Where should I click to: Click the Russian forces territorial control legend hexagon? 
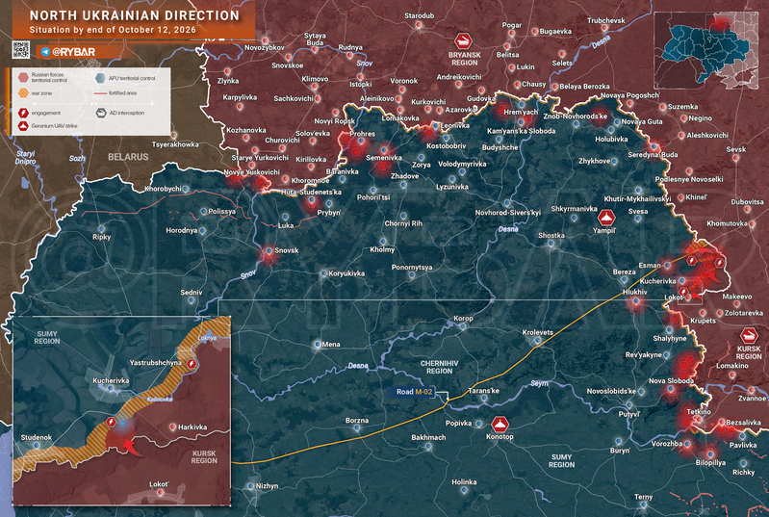point(23,77)
